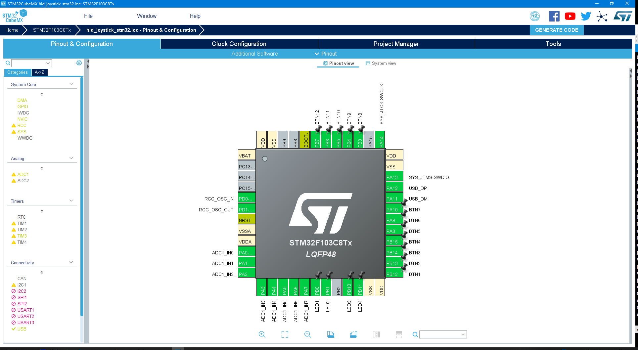Expand the Pinout dropdown menu
638x350 pixels.
[x=326, y=54]
